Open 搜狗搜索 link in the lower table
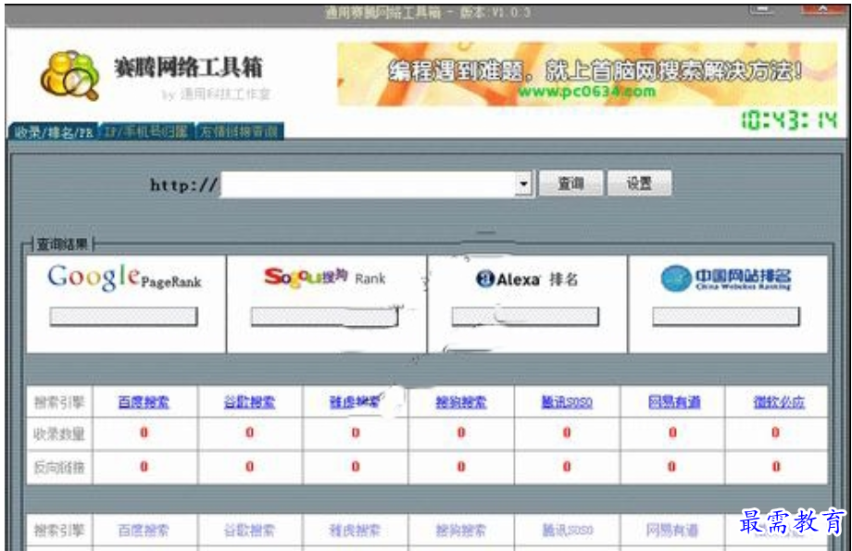Screen dimensions: 852x551 (461, 530)
